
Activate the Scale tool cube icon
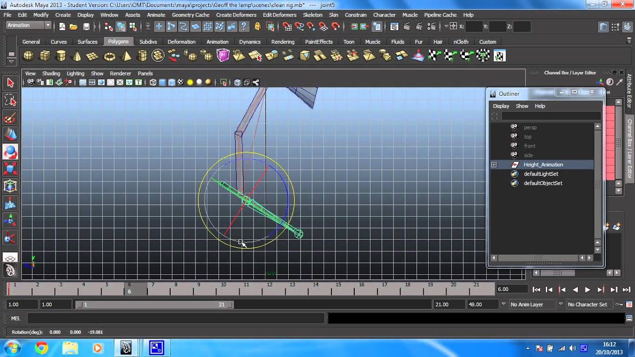coord(10,169)
